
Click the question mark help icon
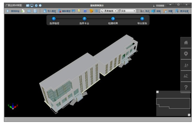[x=186, y=87]
